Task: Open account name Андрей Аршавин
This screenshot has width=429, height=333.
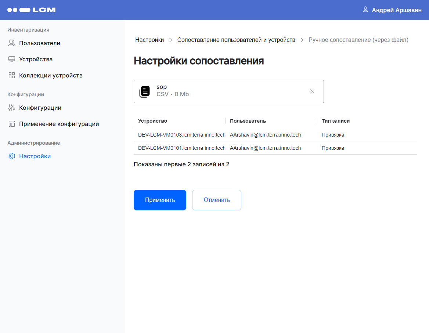Action: 397,10
